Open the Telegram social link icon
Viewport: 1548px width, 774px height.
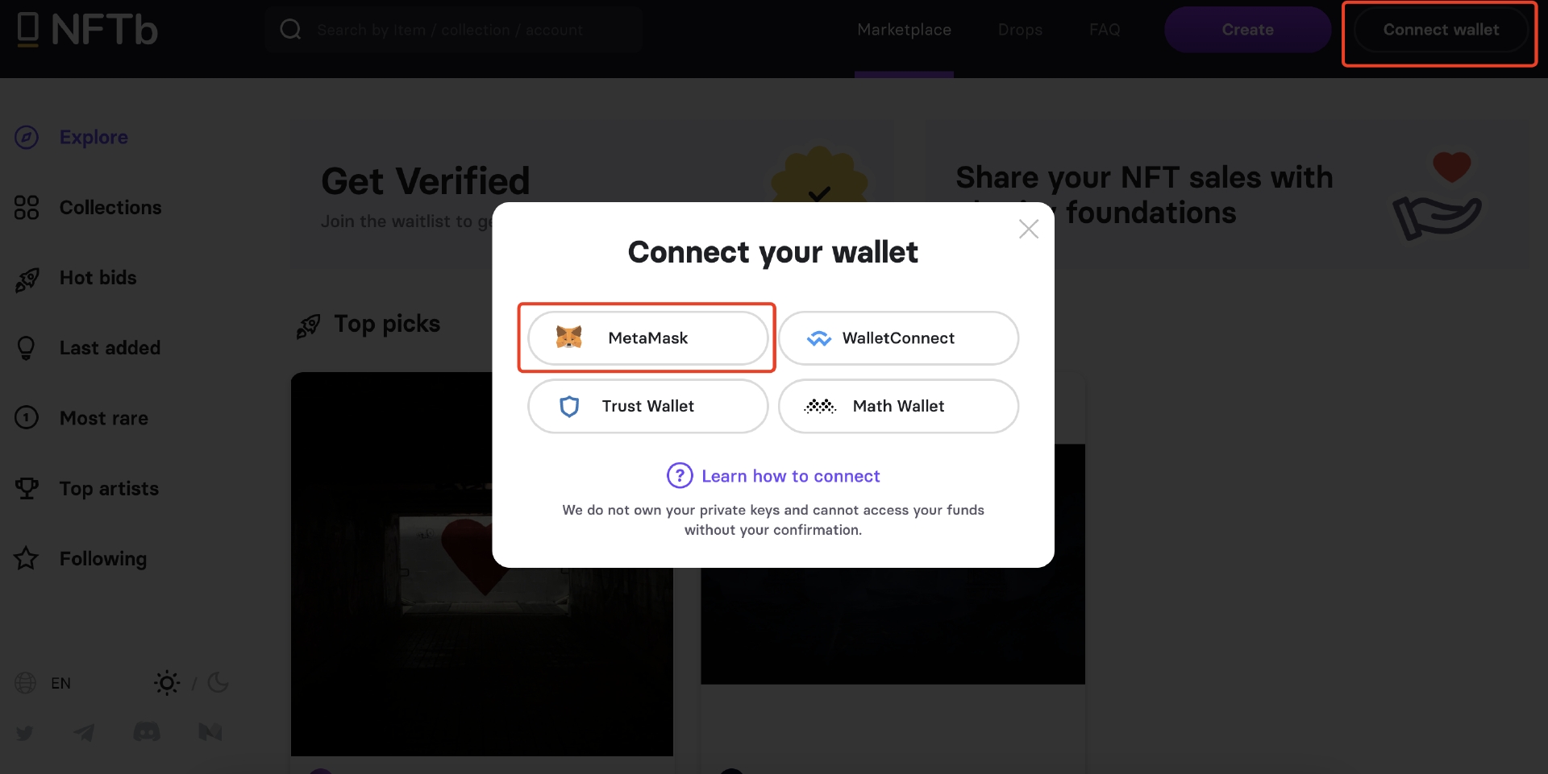[84, 732]
